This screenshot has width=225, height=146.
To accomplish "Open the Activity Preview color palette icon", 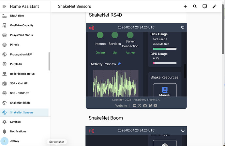I will pyautogui.click(x=119, y=64).
